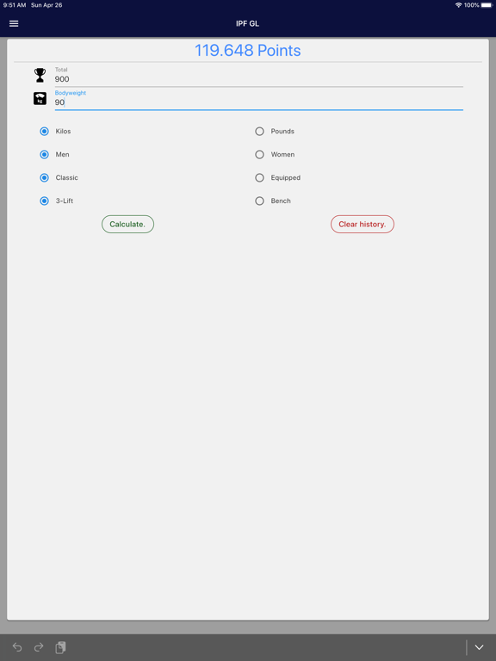
Task: Tap the 9:51 AM clock
Action: [x=15, y=5]
